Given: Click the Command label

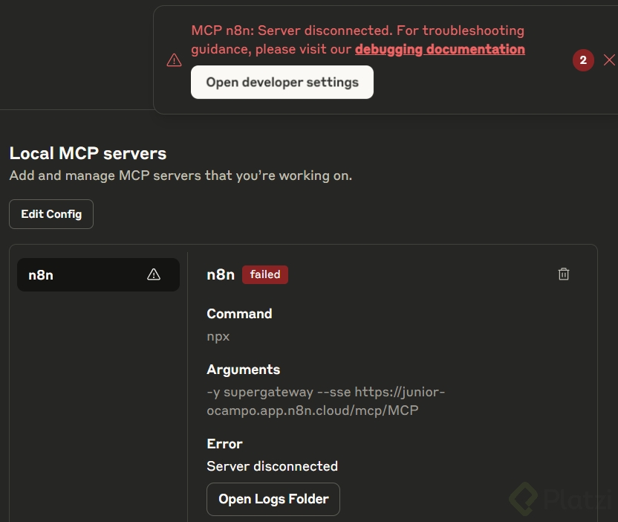Looking at the screenshot, I should coord(239,314).
